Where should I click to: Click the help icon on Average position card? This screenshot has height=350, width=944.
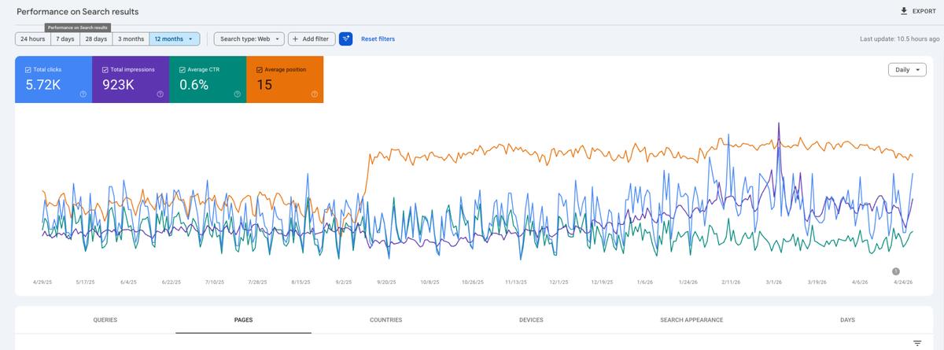coord(314,94)
